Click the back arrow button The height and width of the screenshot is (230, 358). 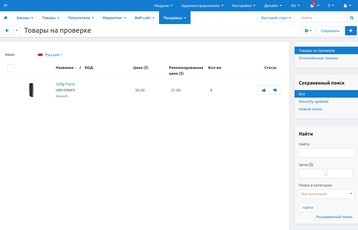[7, 30]
